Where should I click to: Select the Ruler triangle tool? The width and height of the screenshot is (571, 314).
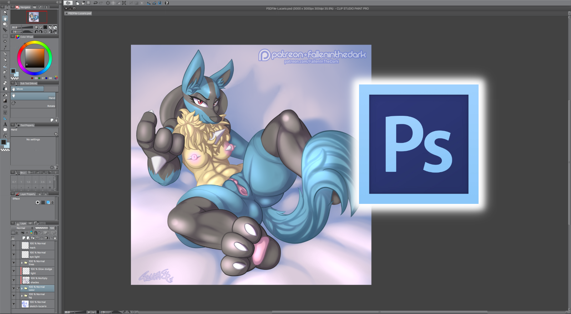(5, 118)
